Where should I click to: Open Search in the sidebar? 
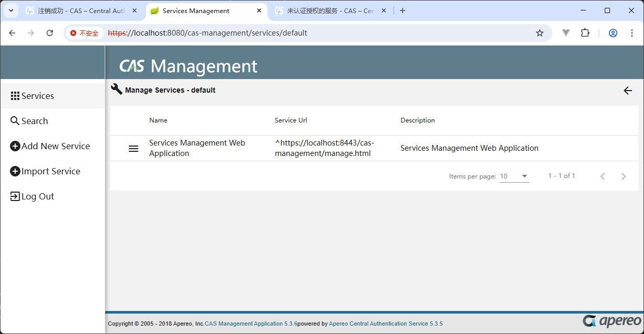point(52,121)
